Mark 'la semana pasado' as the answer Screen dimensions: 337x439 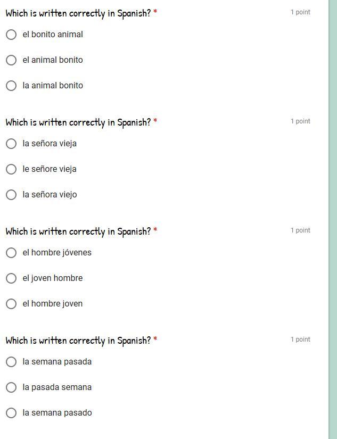[x=11, y=413]
